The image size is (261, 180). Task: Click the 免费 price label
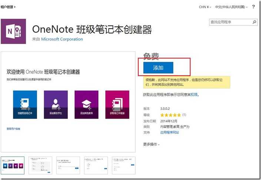[x=151, y=56]
